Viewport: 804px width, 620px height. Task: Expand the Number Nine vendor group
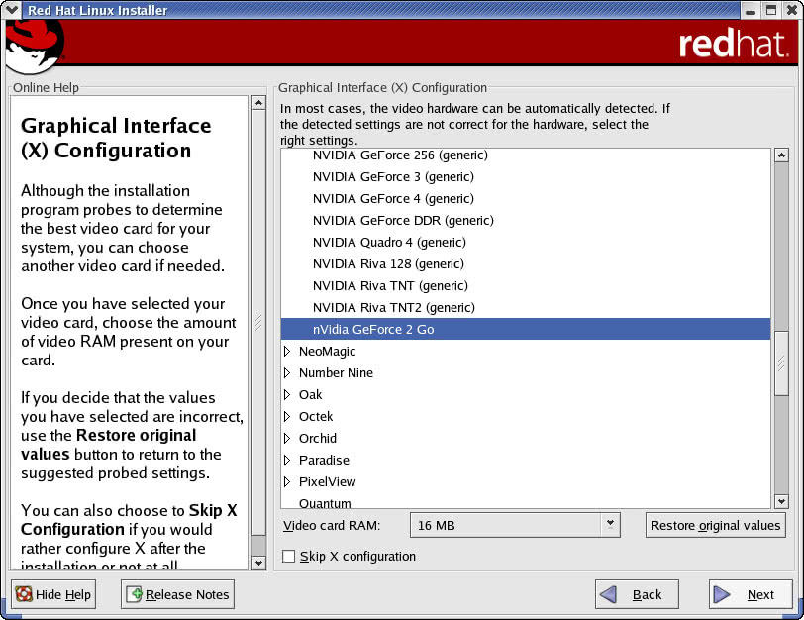[287, 372]
